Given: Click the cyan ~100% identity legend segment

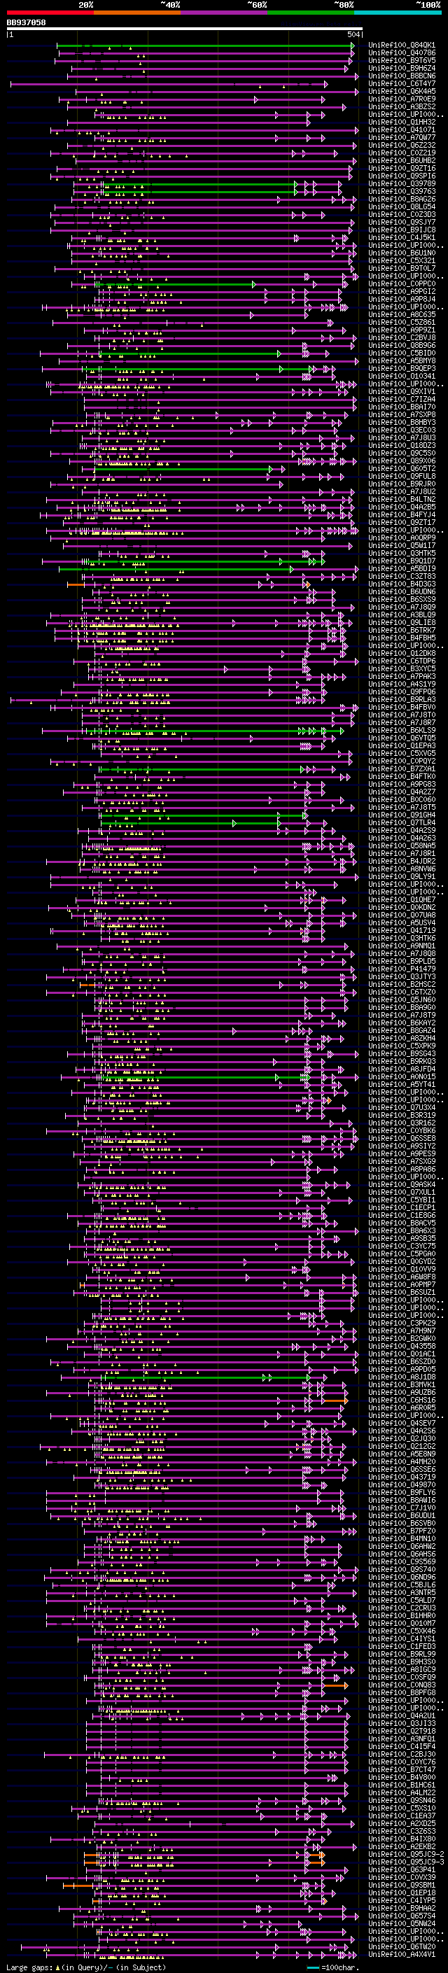Looking at the screenshot, I should pyautogui.click(x=398, y=13).
